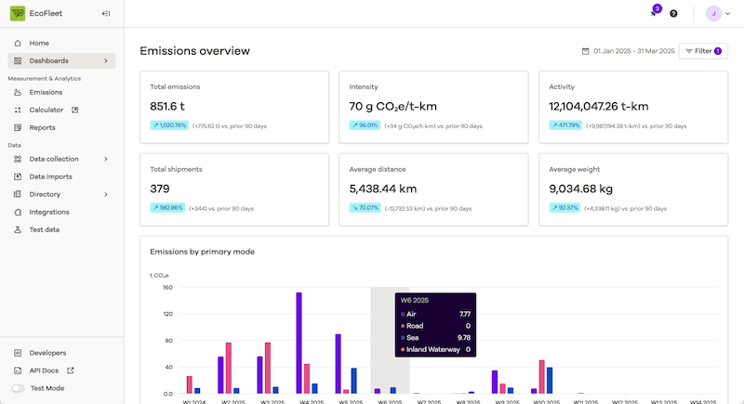The width and height of the screenshot is (744, 404).
Task: Click the Filter button
Action: 703,51
